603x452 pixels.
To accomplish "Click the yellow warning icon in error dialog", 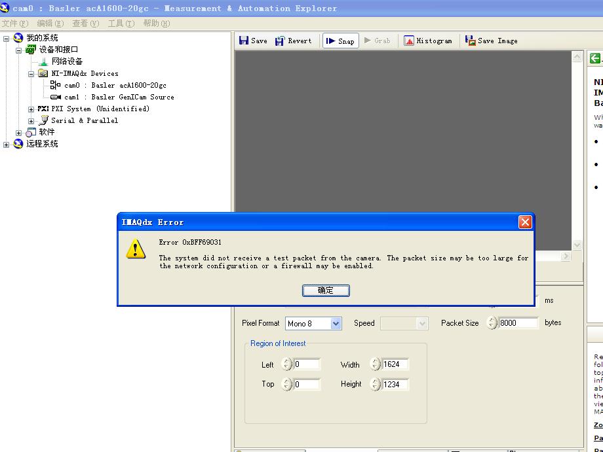I will click(136, 249).
